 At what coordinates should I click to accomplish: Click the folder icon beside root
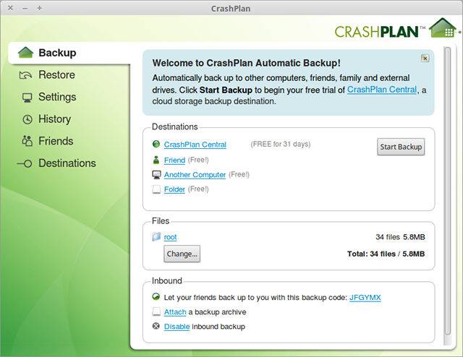click(x=156, y=236)
